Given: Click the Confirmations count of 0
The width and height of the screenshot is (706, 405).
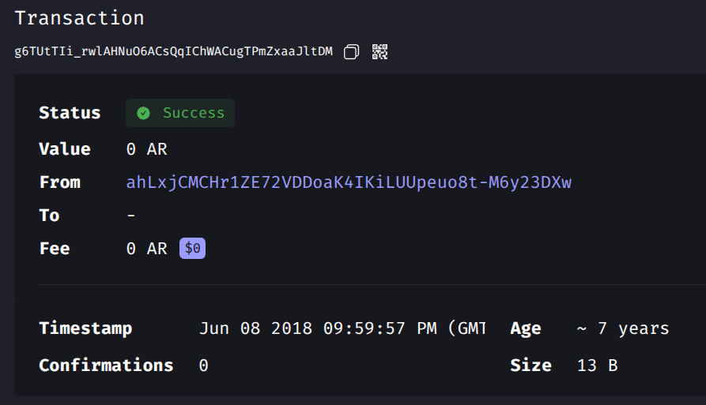Looking at the screenshot, I should click(x=203, y=366).
